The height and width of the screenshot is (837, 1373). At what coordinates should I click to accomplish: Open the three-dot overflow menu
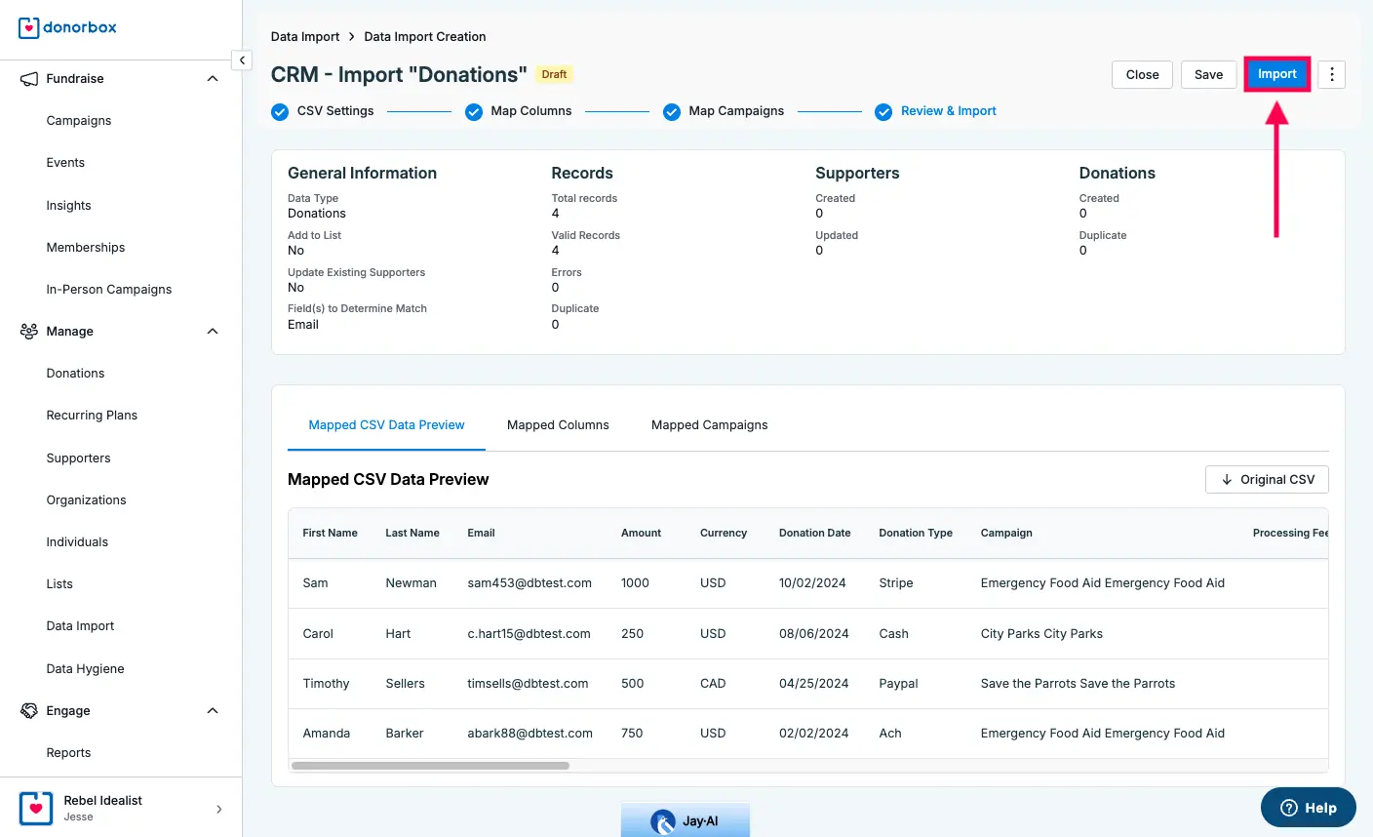click(1331, 74)
